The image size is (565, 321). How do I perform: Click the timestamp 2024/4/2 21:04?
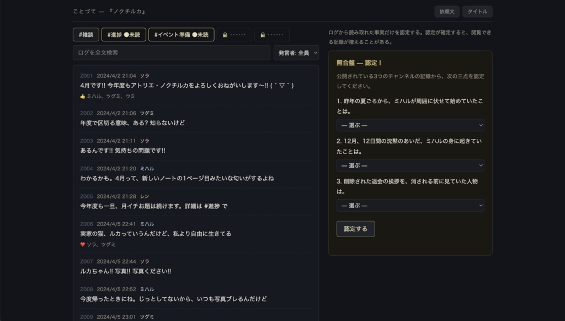coord(116,76)
